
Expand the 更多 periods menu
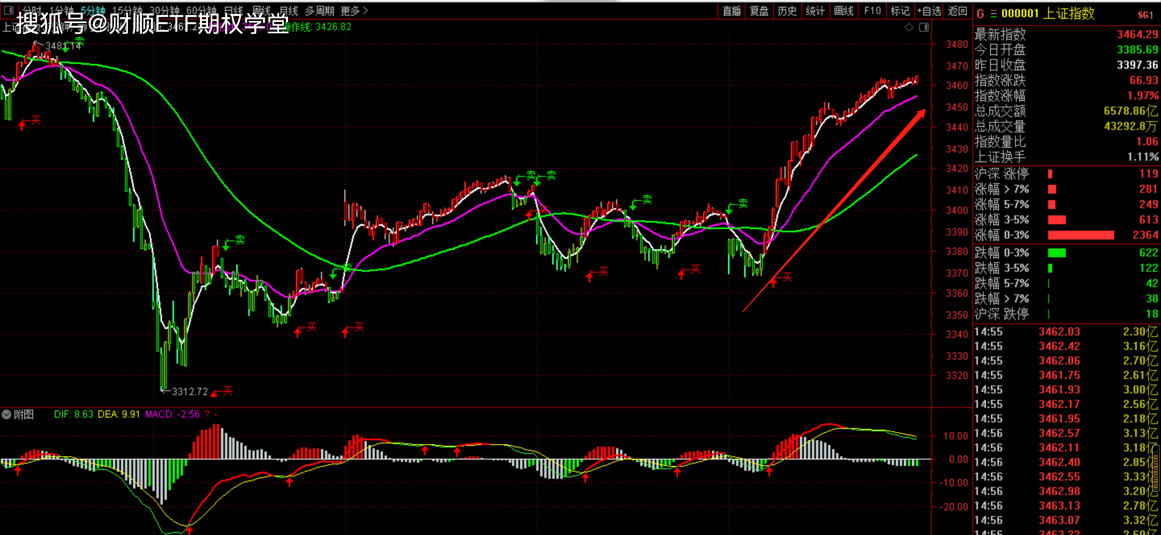pos(354,11)
